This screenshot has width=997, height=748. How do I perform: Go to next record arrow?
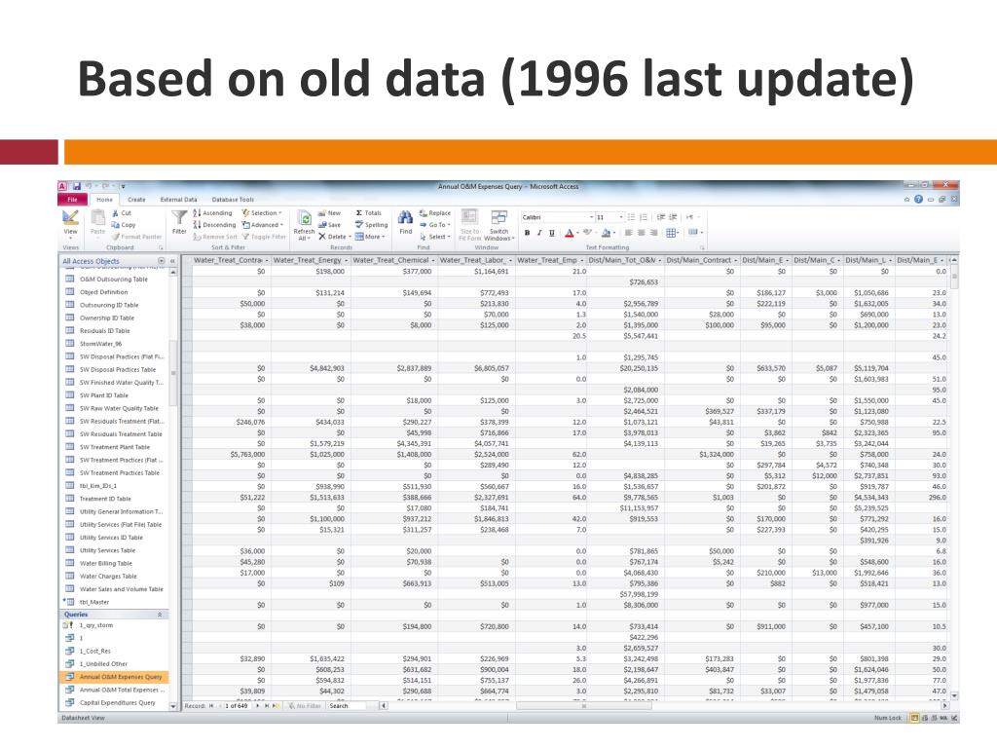[x=258, y=705]
